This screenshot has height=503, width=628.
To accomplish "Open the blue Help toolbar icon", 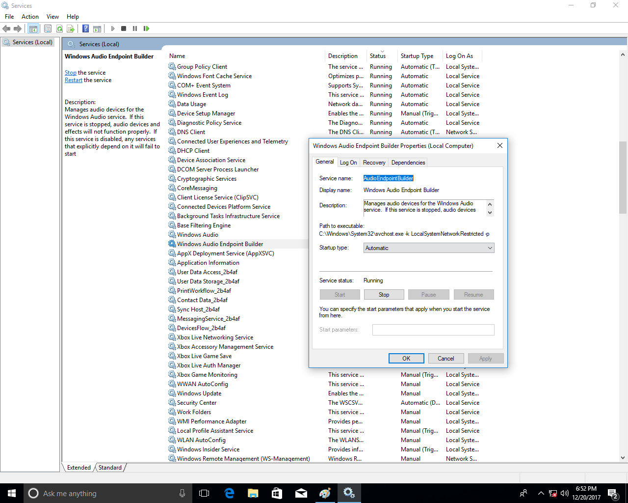I will (85, 28).
